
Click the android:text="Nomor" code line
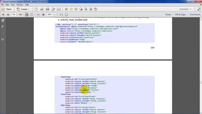(x=78, y=103)
